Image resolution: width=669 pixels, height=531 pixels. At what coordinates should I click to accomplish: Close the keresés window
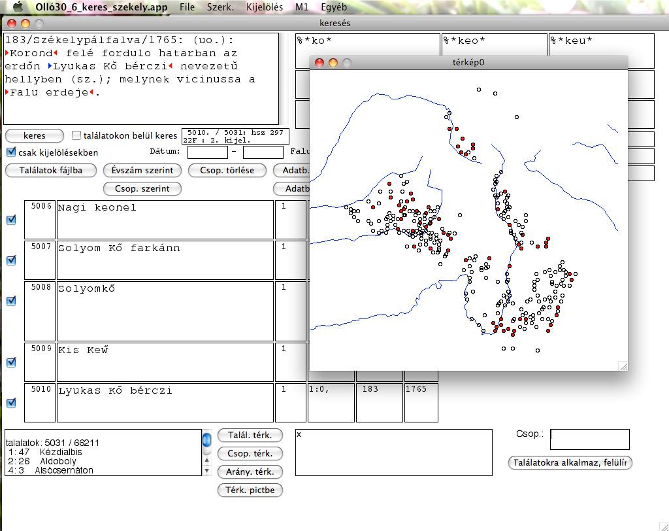click(12, 24)
